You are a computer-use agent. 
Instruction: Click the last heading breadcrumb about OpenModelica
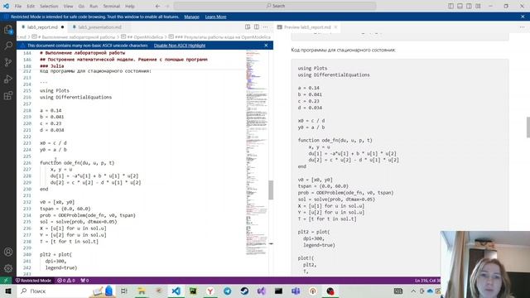219,36
